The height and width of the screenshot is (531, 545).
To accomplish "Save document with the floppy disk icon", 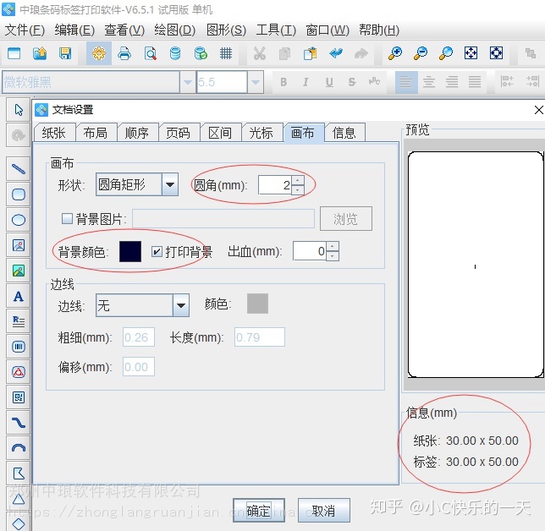I will click(x=65, y=53).
